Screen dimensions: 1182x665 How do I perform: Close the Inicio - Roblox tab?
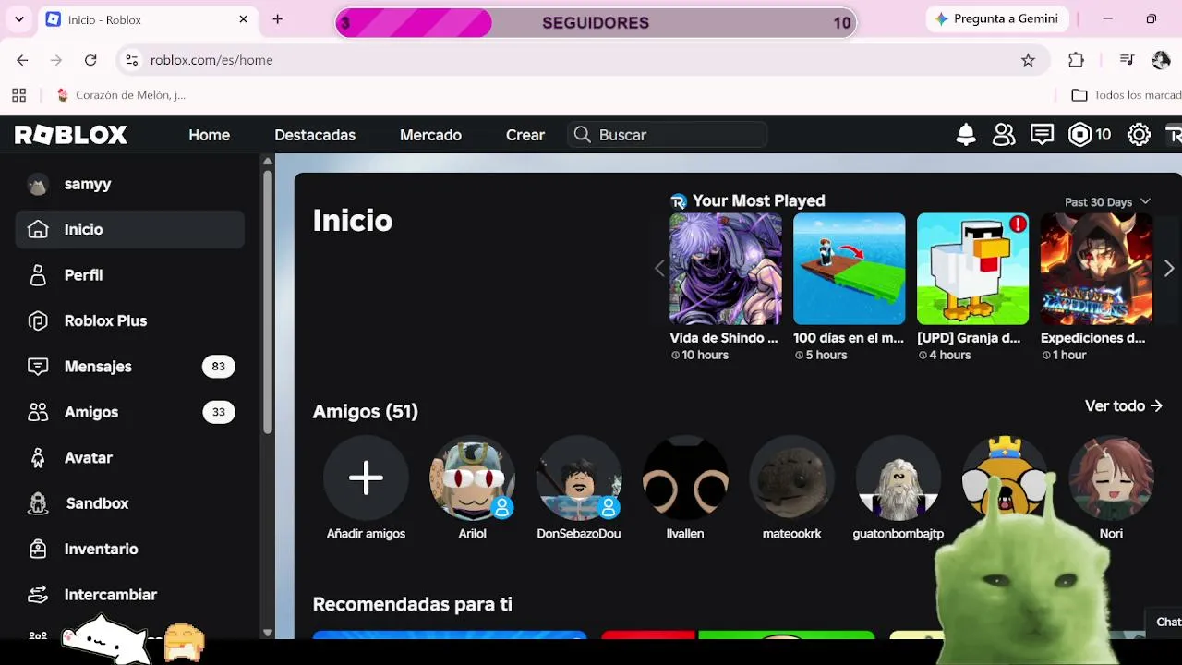tap(244, 19)
